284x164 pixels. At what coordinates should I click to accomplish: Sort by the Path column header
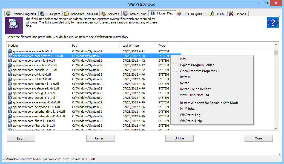tap(96, 46)
